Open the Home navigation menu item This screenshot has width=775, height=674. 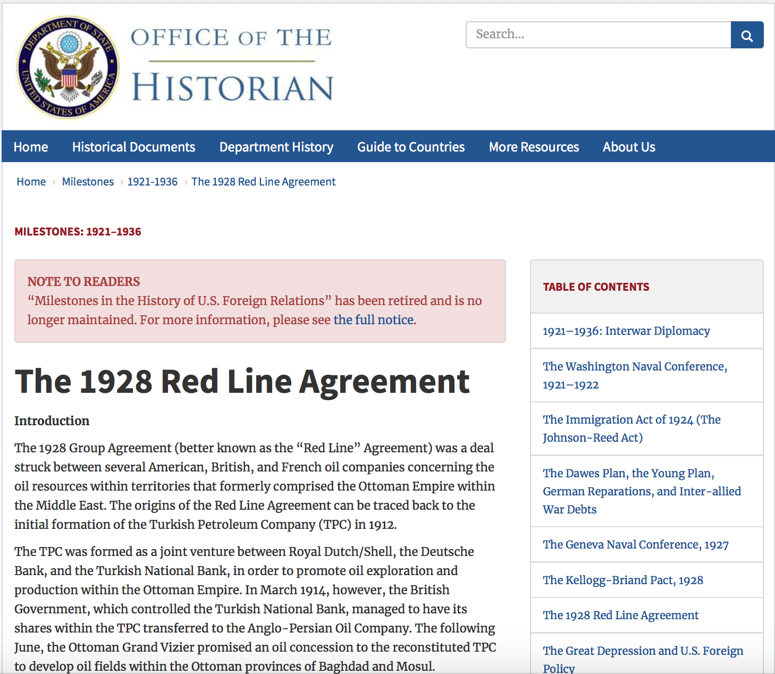(x=31, y=147)
